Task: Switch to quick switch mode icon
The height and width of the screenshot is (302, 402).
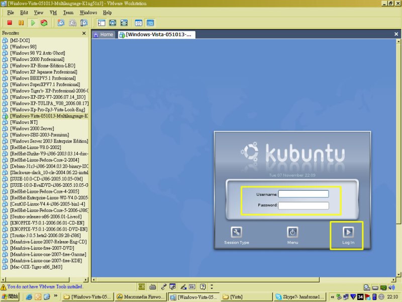Action: point(113,23)
